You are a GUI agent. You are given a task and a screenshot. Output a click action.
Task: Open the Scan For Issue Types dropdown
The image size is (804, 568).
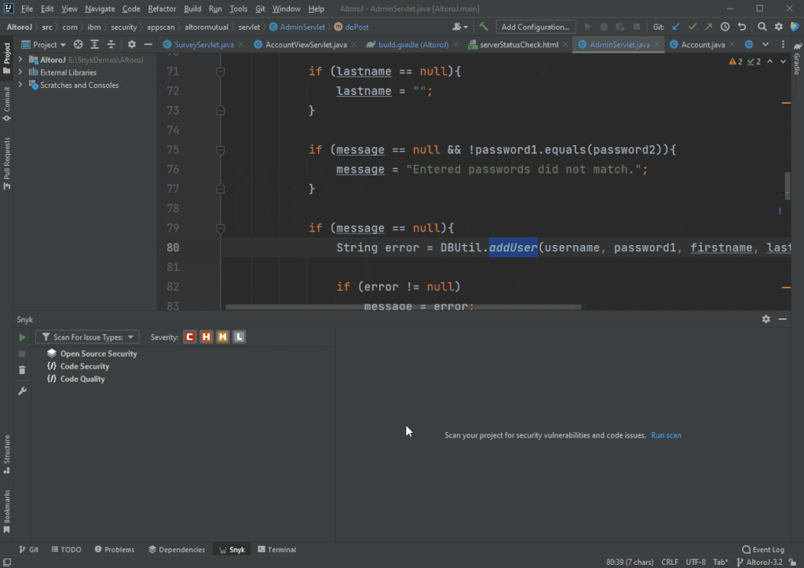(87, 337)
